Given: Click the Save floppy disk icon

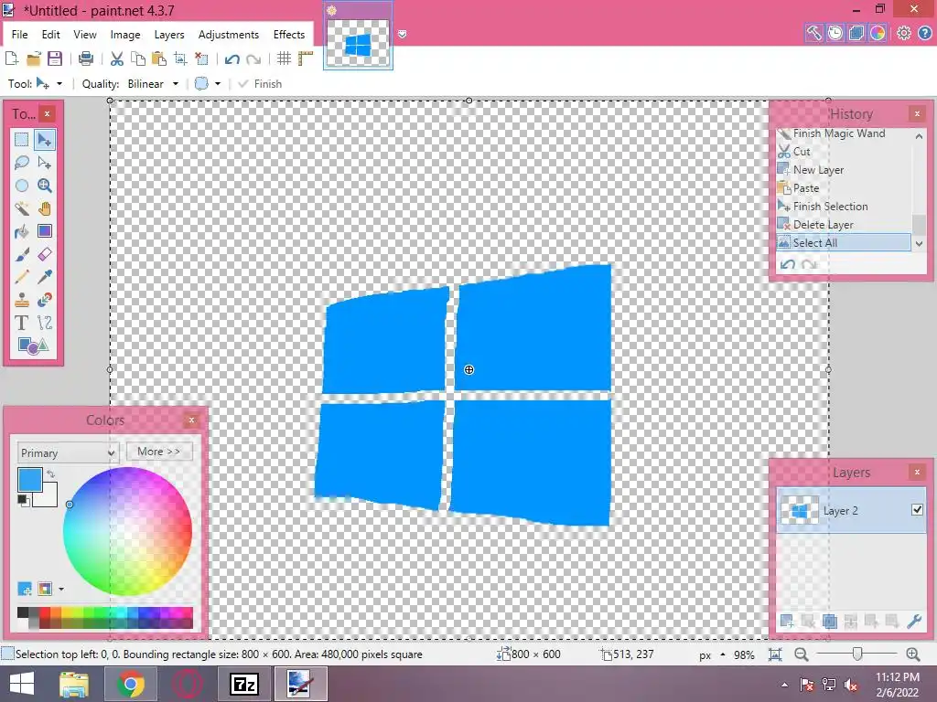Looking at the screenshot, I should tap(55, 58).
